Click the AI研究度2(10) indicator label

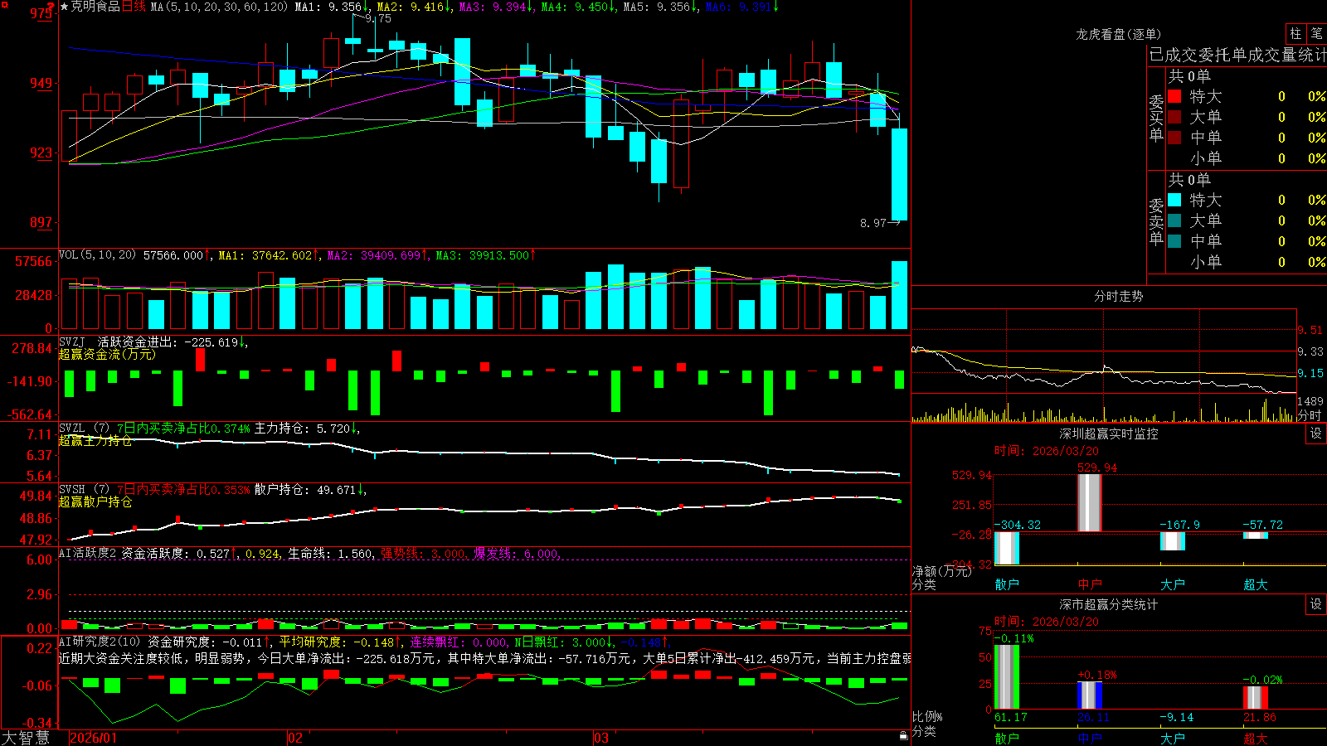[x=100, y=642]
